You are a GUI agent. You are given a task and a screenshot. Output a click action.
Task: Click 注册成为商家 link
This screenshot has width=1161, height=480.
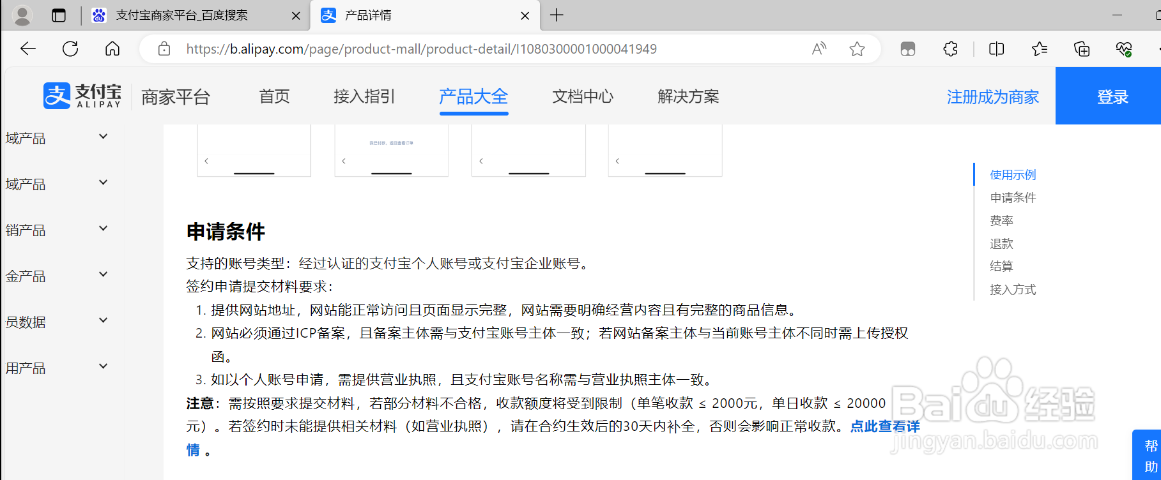[992, 97]
